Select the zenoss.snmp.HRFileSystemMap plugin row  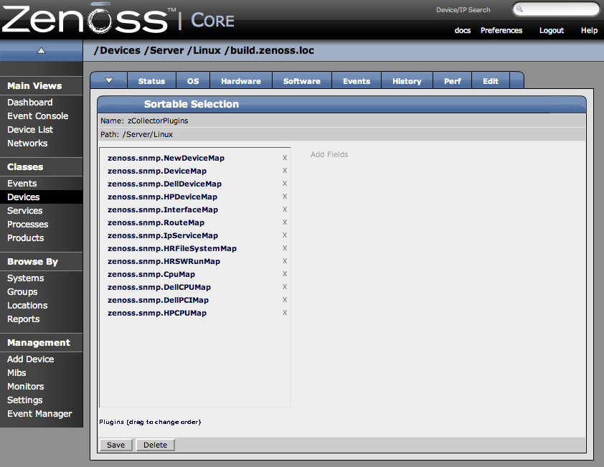coord(171,248)
